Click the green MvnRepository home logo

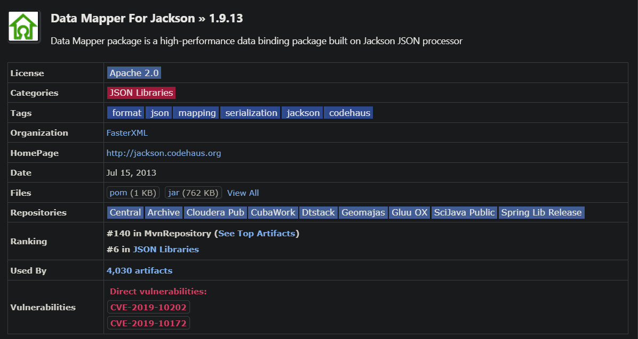coord(23,26)
